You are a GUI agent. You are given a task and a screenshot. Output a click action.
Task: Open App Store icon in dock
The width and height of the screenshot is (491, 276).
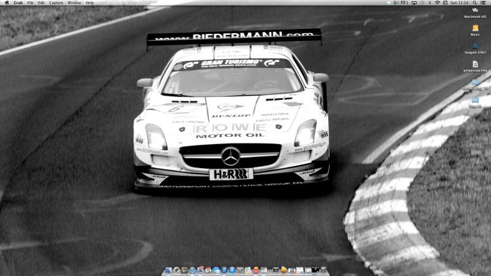232,270
